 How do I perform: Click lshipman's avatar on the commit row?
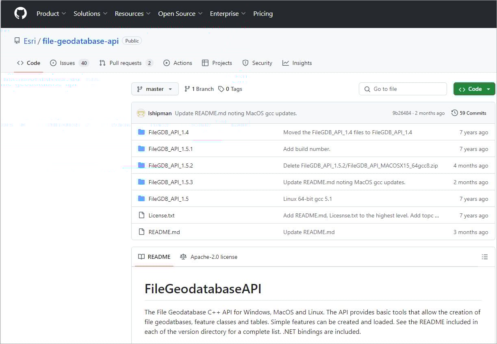click(141, 113)
